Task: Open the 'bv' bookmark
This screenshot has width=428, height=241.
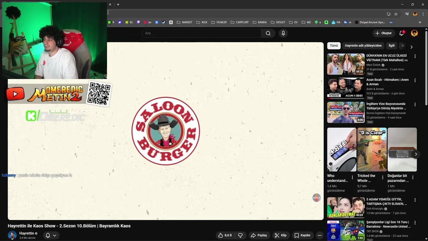Action: point(147,22)
